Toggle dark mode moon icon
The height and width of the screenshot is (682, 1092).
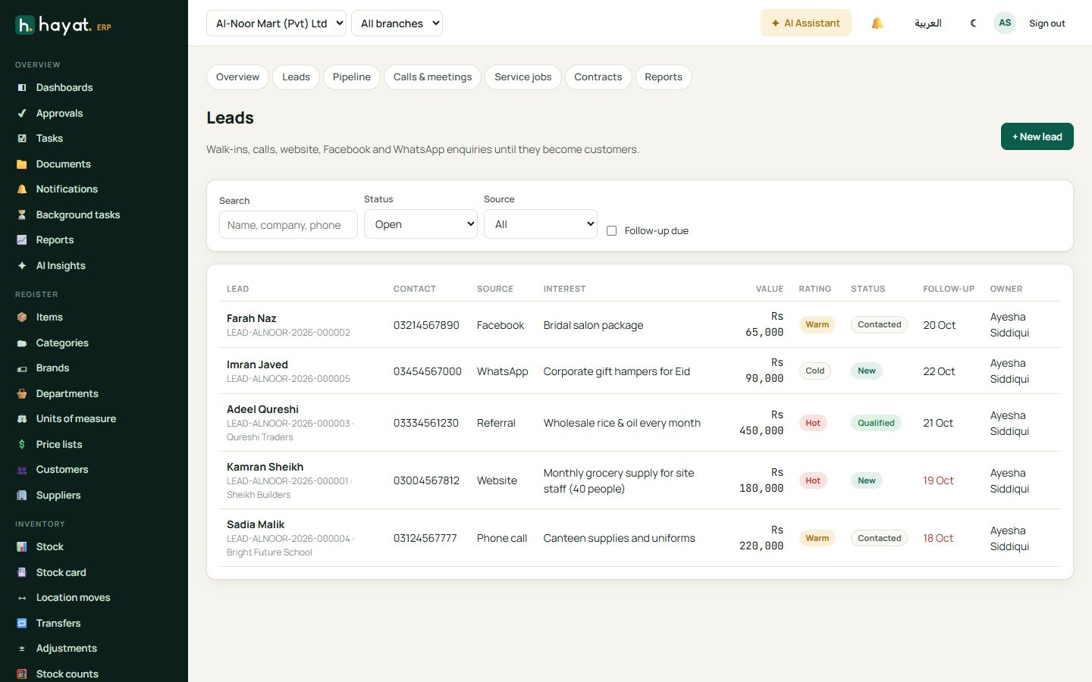[x=974, y=23]
